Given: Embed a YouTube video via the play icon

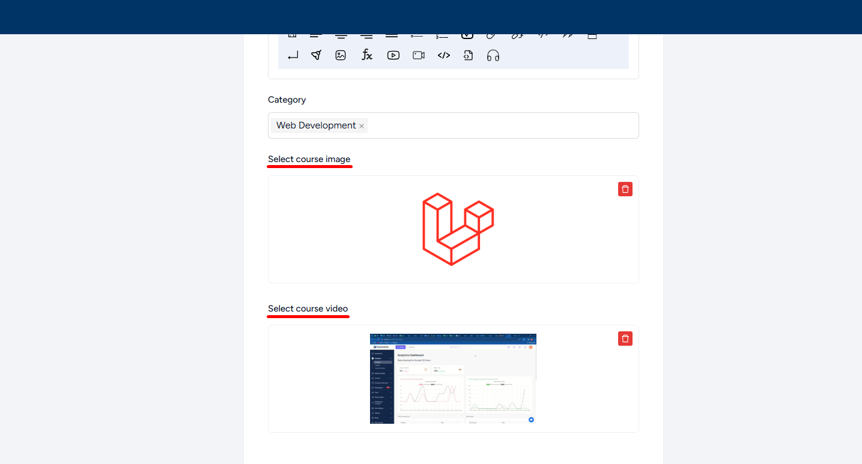Looking at the screenshot, I should 393,55.
